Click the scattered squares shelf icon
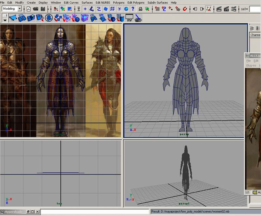Screen dimensions: 261x216 coord(58,18)
